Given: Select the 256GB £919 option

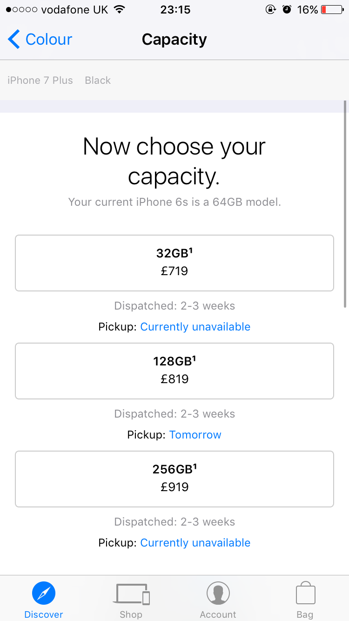Looking at the screenshot, I should point(174,479).
